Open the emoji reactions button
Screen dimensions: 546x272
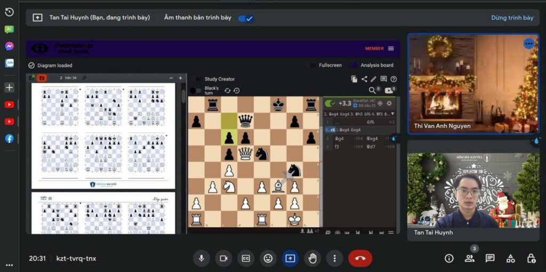tap(268, 259)
